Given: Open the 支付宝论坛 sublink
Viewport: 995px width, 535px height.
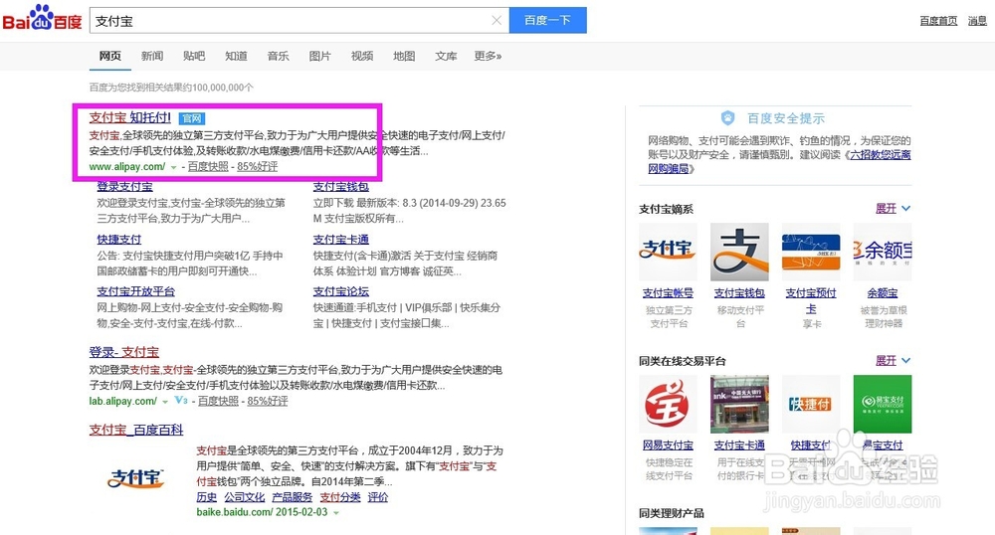Looking at the screenshot, I should pyautogui.click(x=340, y=291).
